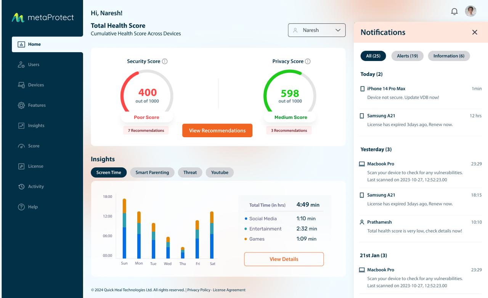Viewport: 488px width, 298px height.
Task: Click the Privacy Score info icon
Action: point(308,61)
